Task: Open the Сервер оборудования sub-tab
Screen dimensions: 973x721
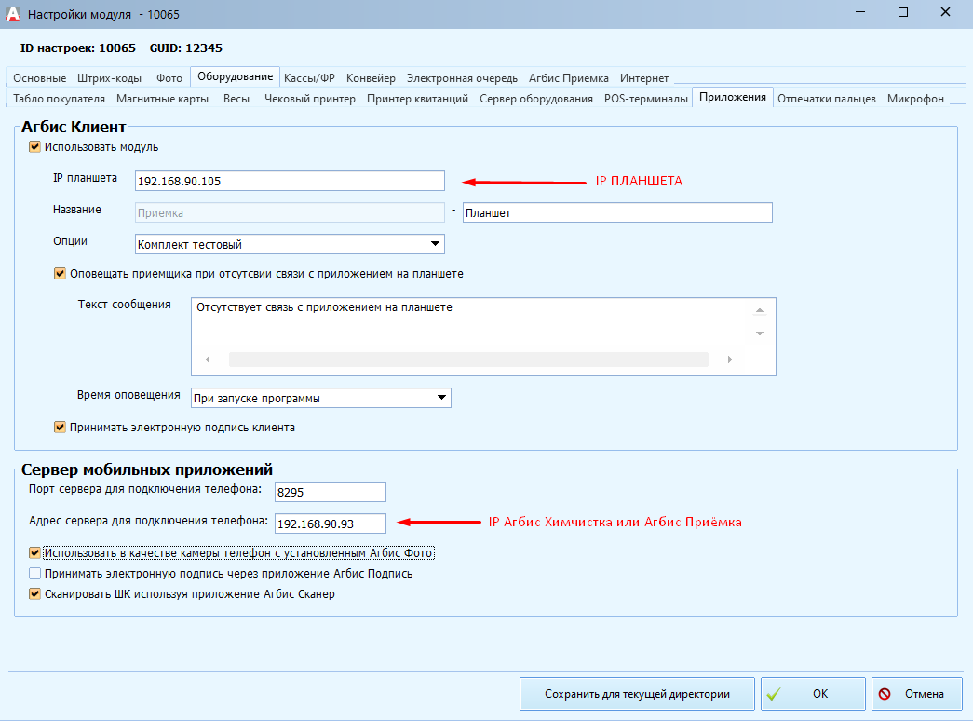Action: tap(536, 99)
